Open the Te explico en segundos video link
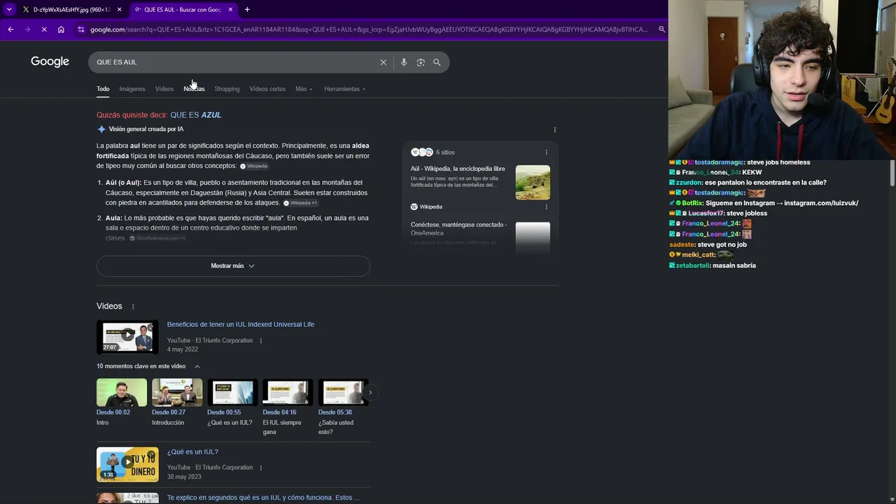Viewport: 896px width, 504px height. pos(263,498)
